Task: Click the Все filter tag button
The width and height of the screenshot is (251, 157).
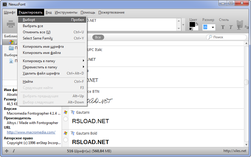Action: (x=98, y=37)
